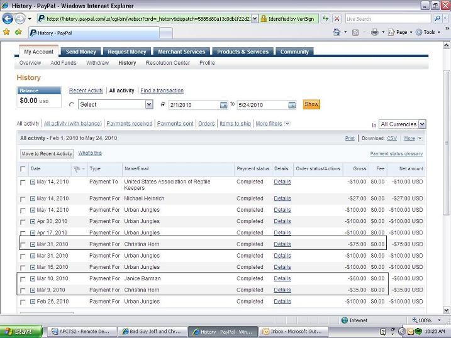Open Details link for Janice Barman payment
Screen dimensions: 451x338
282,278
